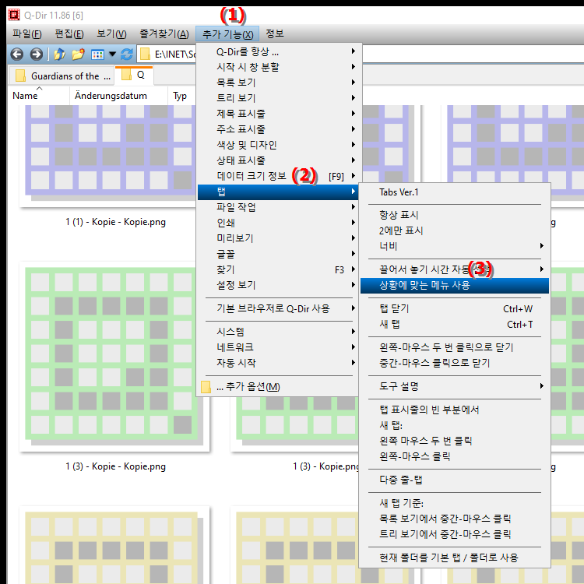
Task: Select Tabs Ver.1 option
Action: pyautogui.click(x=455, y=192)
